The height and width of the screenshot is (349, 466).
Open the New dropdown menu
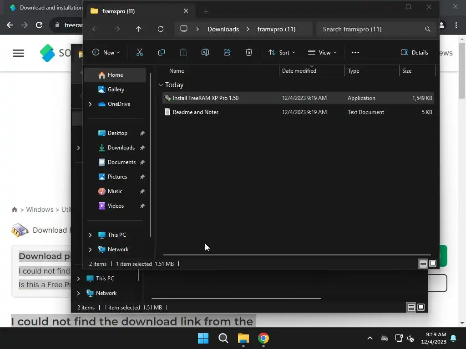106,53
